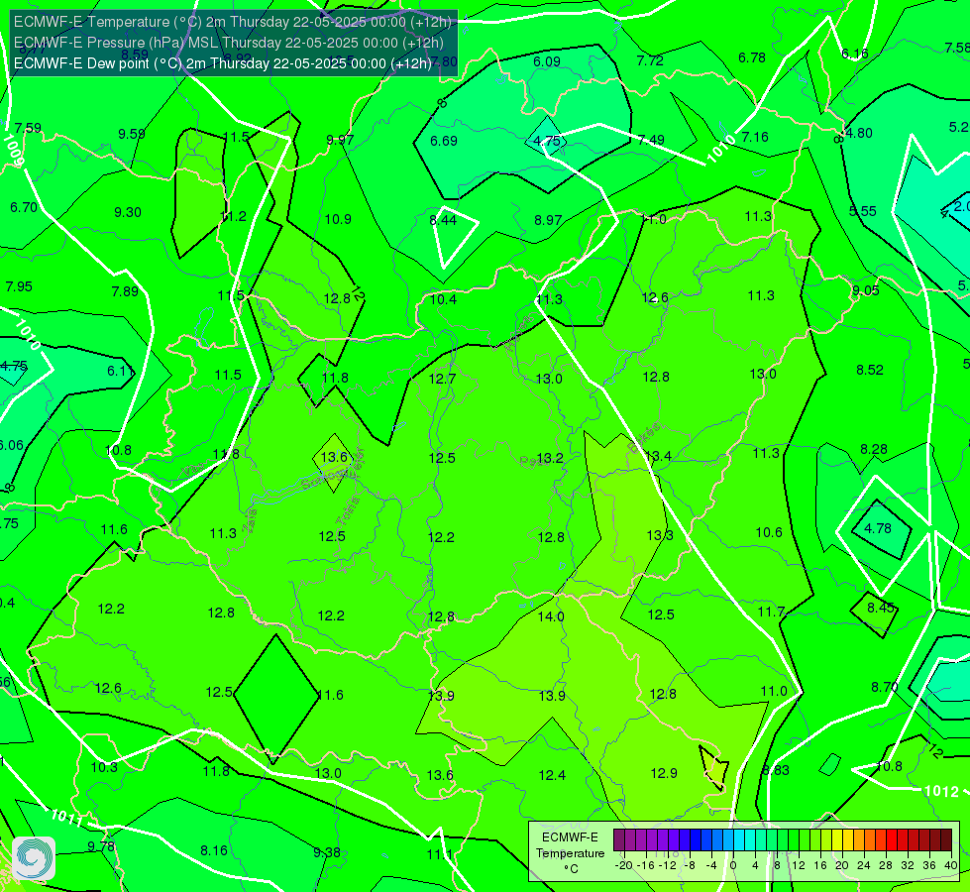Click the 13.4 temperature value
Screen dimensions: 970x892
(x=658, y=456)
